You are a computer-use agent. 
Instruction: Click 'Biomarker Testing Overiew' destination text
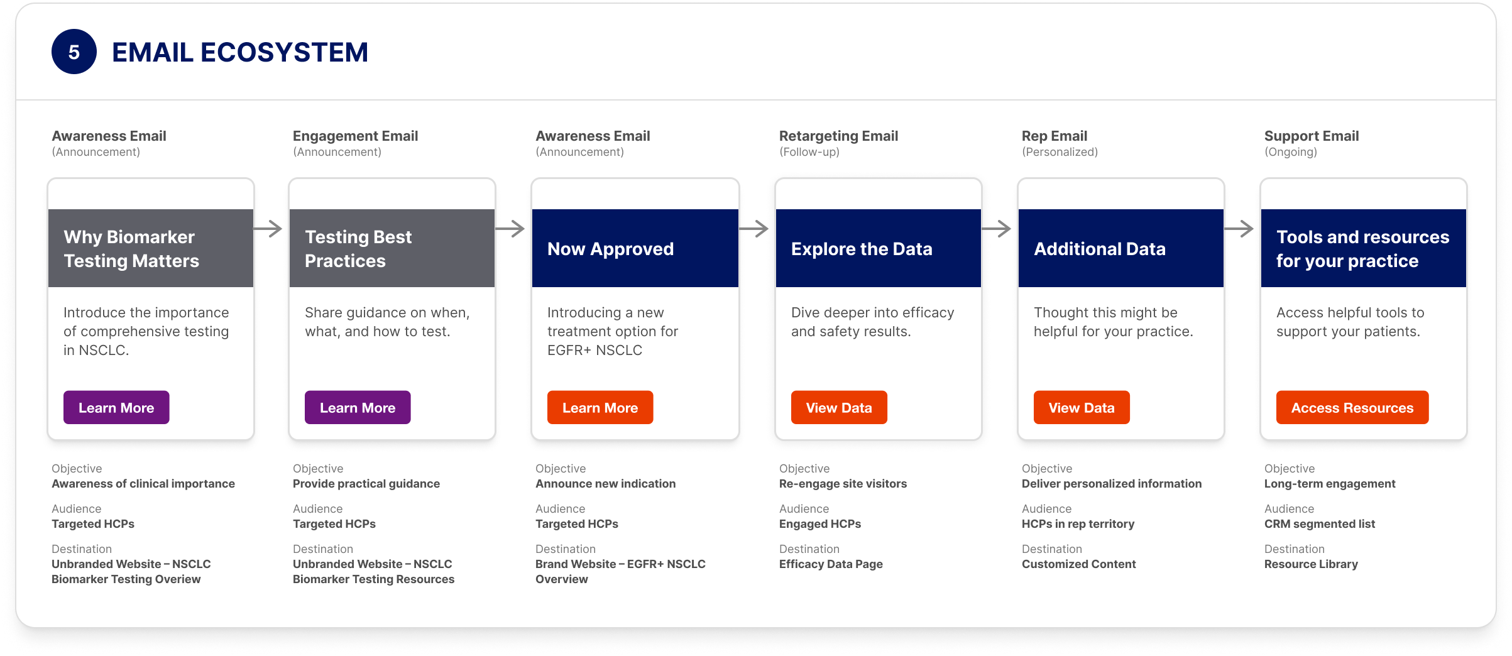click(x=126, y=579)
